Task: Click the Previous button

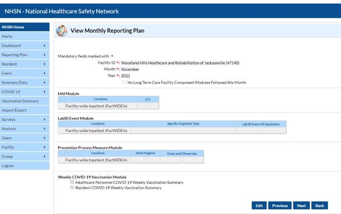Action: click(280, 206)
